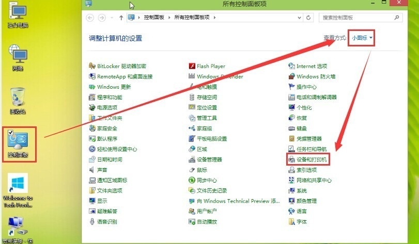Open the 日期和时间 icon
This screenshot has height=244, width=419.
(92, 159)
